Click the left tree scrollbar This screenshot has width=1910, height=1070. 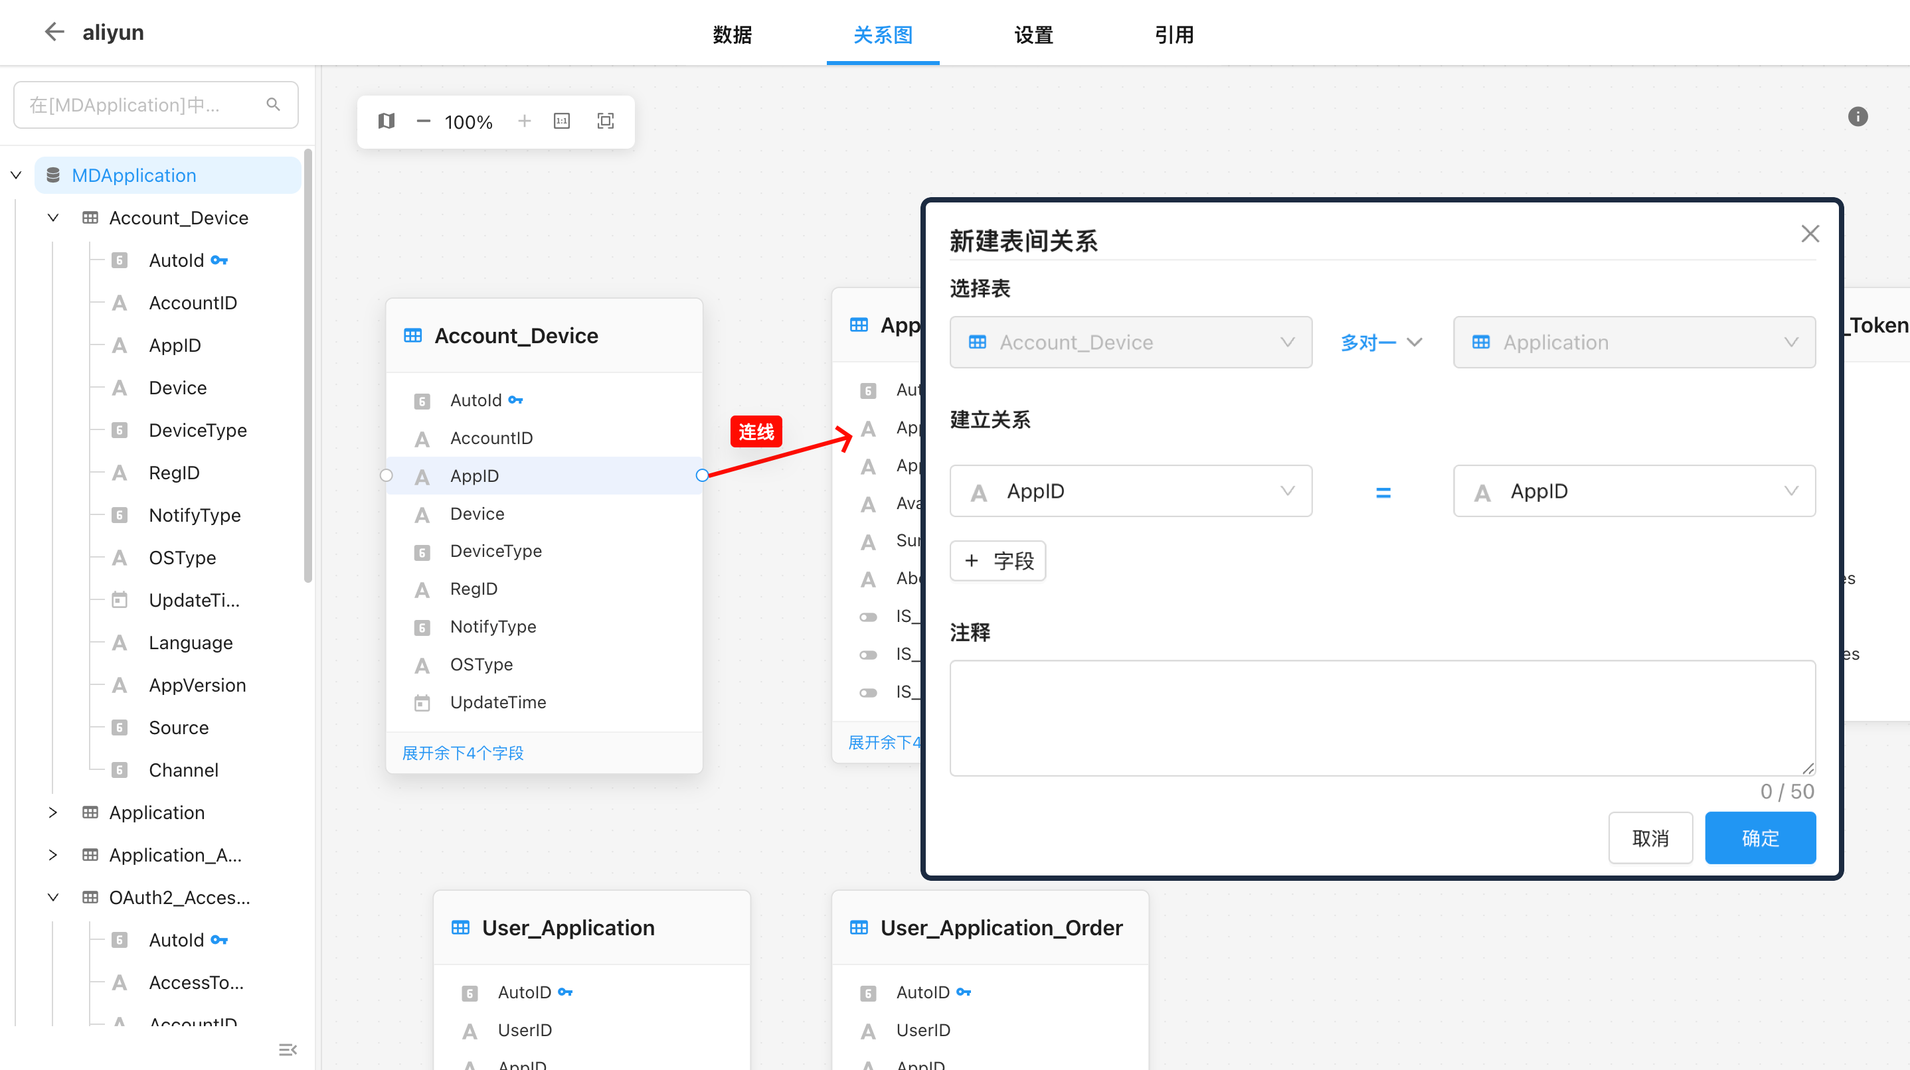tap(307, 367)
